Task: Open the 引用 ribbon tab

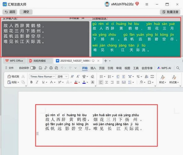Action: (110, 68)
